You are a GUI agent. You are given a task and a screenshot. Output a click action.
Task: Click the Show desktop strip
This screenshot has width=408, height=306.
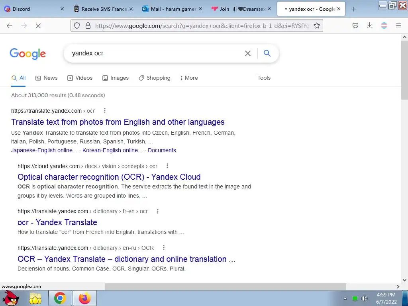pyautogui.click(x=405, y=298)
